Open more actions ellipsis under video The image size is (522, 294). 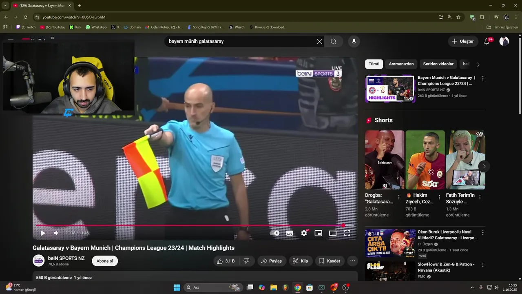[353, 261]
